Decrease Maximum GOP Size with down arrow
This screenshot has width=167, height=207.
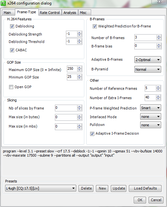(x=79, y=70)
